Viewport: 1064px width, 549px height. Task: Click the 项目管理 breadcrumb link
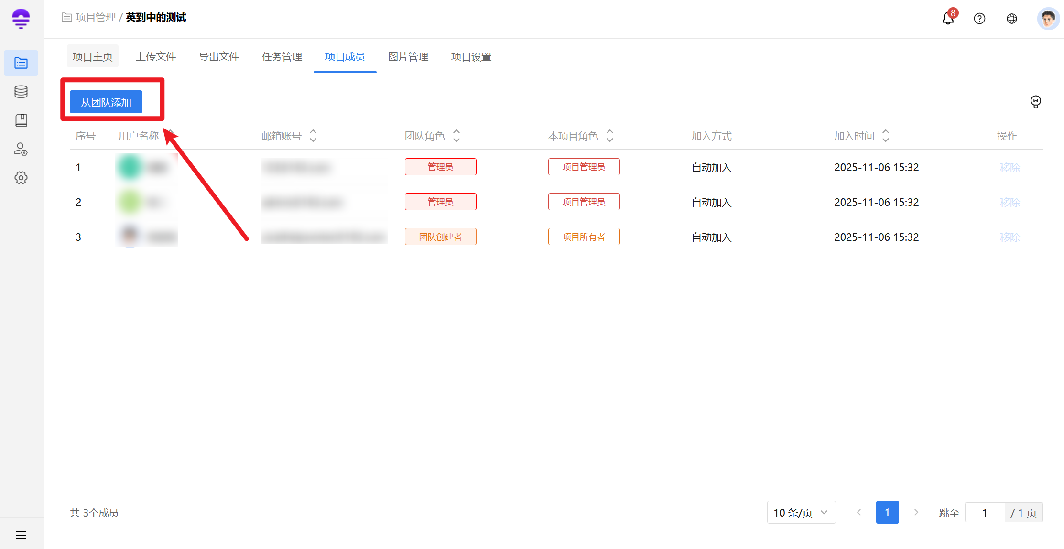point(96,17)
